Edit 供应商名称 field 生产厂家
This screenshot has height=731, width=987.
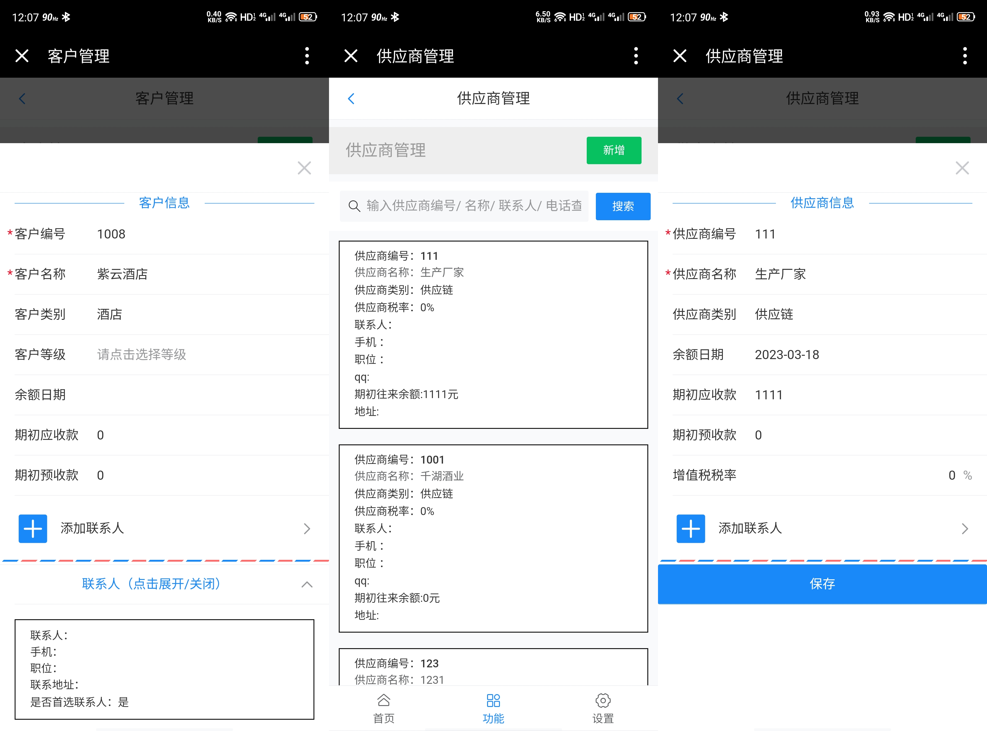780,274
